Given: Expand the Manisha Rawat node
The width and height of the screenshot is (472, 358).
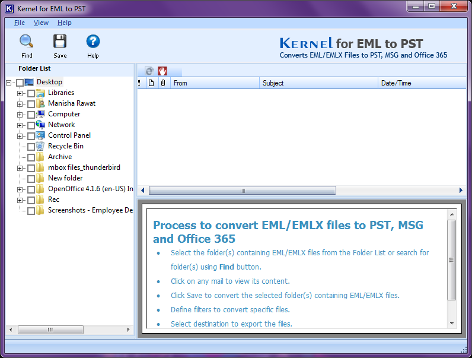Looking at the screenshot, I should coord(20,104).
